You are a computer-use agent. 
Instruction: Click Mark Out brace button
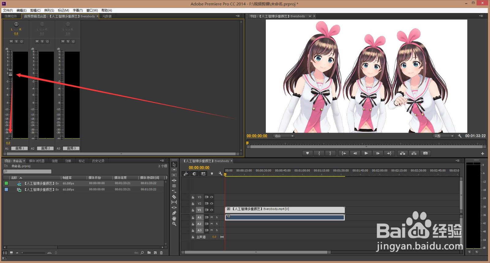(330, 153)
